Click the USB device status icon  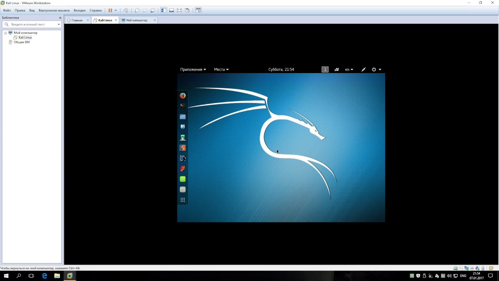pyautogui.click(x=483, y=269)
